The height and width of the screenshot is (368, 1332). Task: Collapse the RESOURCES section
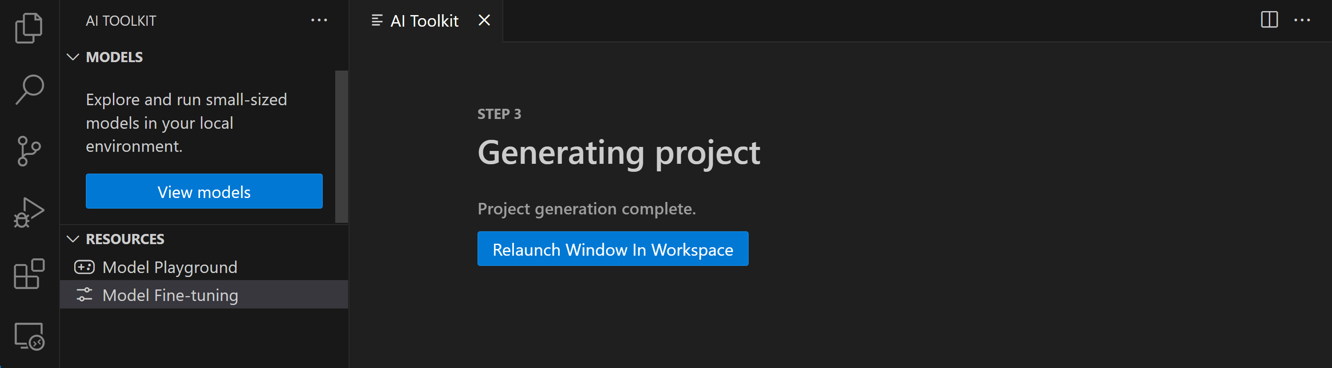click(x=73, y=239)
